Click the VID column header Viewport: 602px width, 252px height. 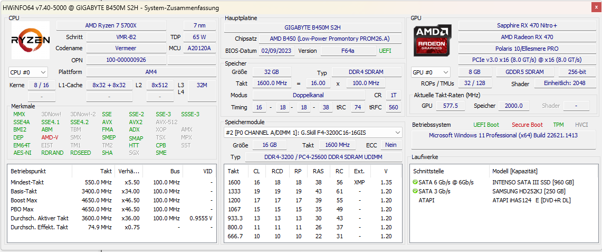click(x=199, y=171)
